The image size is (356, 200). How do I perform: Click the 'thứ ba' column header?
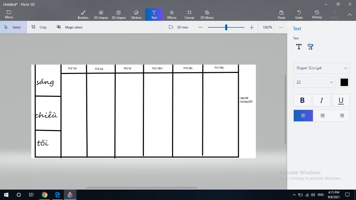coord(99,69)
